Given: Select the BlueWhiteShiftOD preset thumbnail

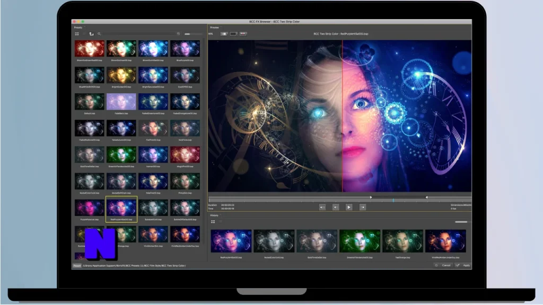Looking at the screenshot, I should click(89, 75).
